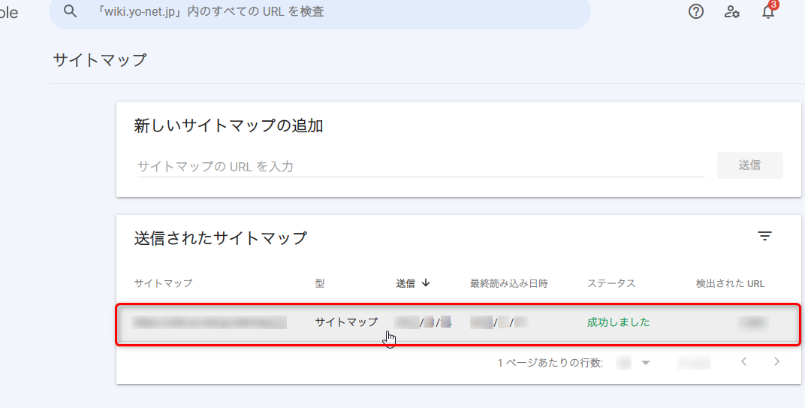Click sort arrow beside 送信 column
Image resolution: width=805 pixels, height=408 pixels.
point(426,283)
